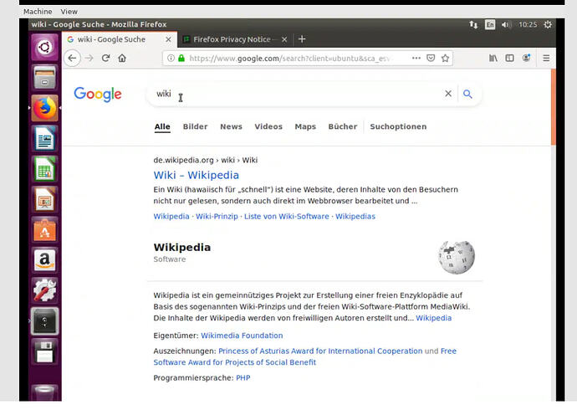The image size is (577, 410).
Task: Open the Firefox account icon
Action: (527, 58)
